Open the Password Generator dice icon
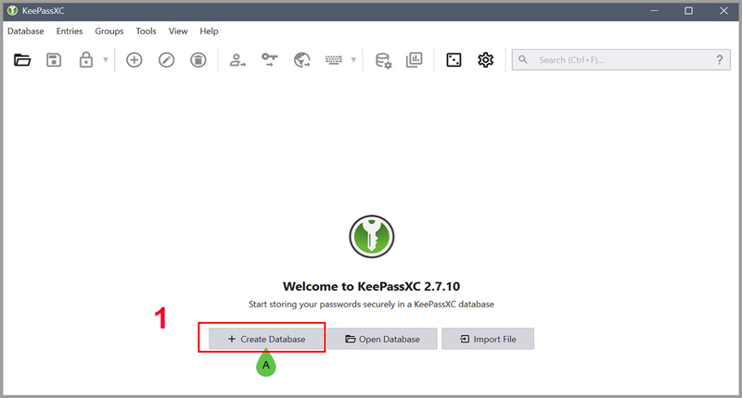 pyautogui.click(x=454, y=60)
